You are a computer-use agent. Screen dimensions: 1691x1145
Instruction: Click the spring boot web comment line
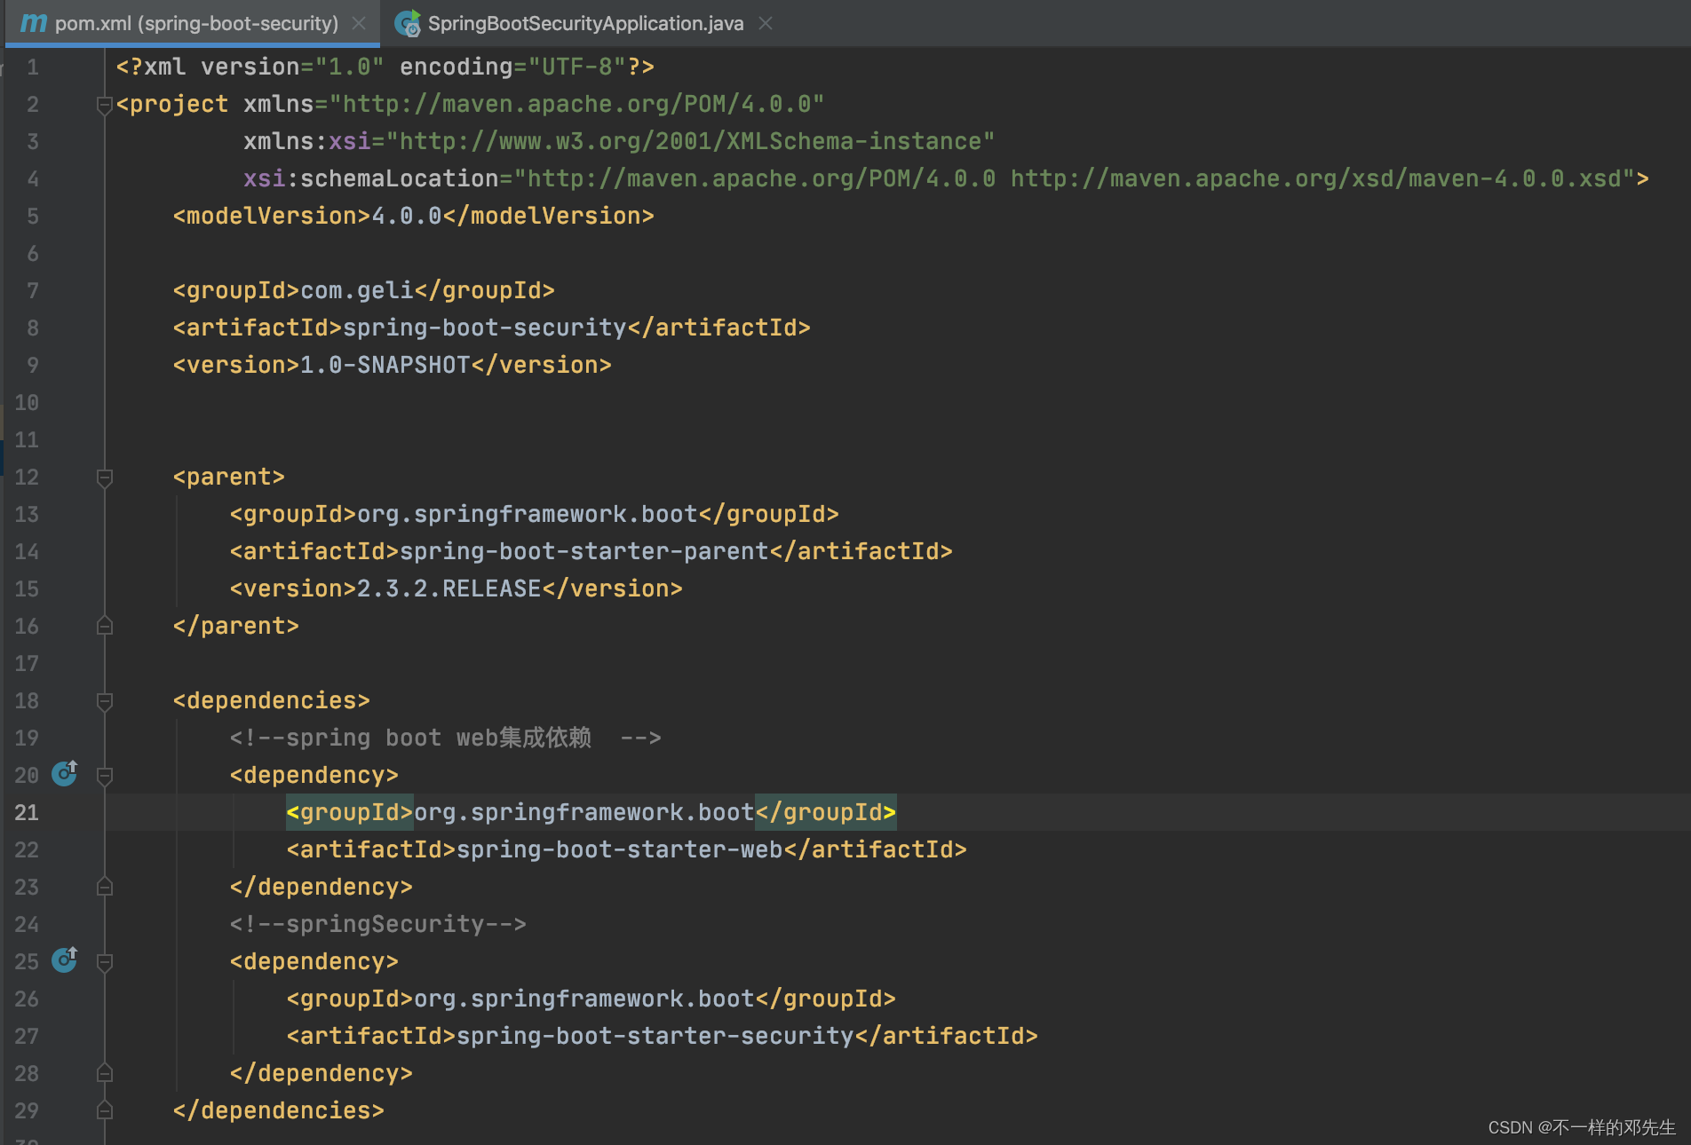click(x=446, y=738)
